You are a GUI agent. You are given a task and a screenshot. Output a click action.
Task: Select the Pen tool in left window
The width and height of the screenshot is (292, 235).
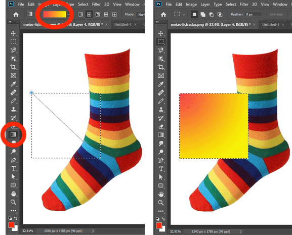13,160
